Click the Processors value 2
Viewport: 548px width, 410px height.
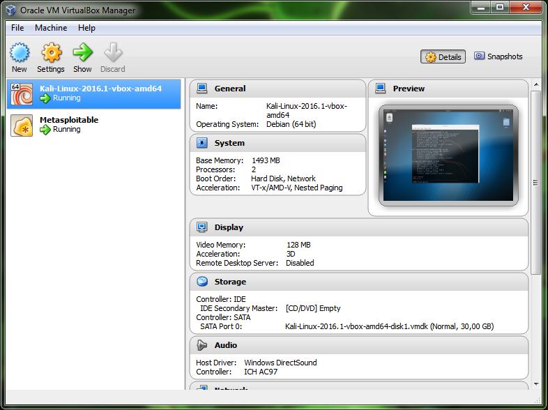(254, 169)
